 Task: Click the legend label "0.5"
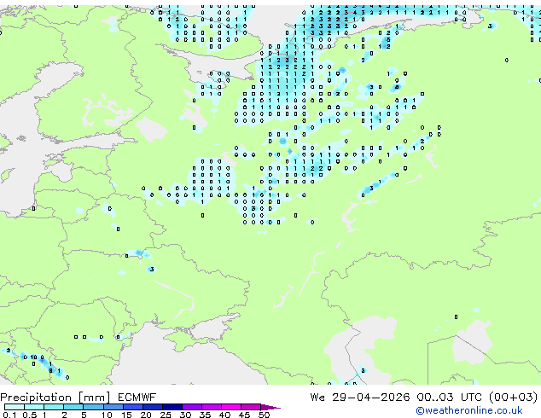click(x=29, y=415)
